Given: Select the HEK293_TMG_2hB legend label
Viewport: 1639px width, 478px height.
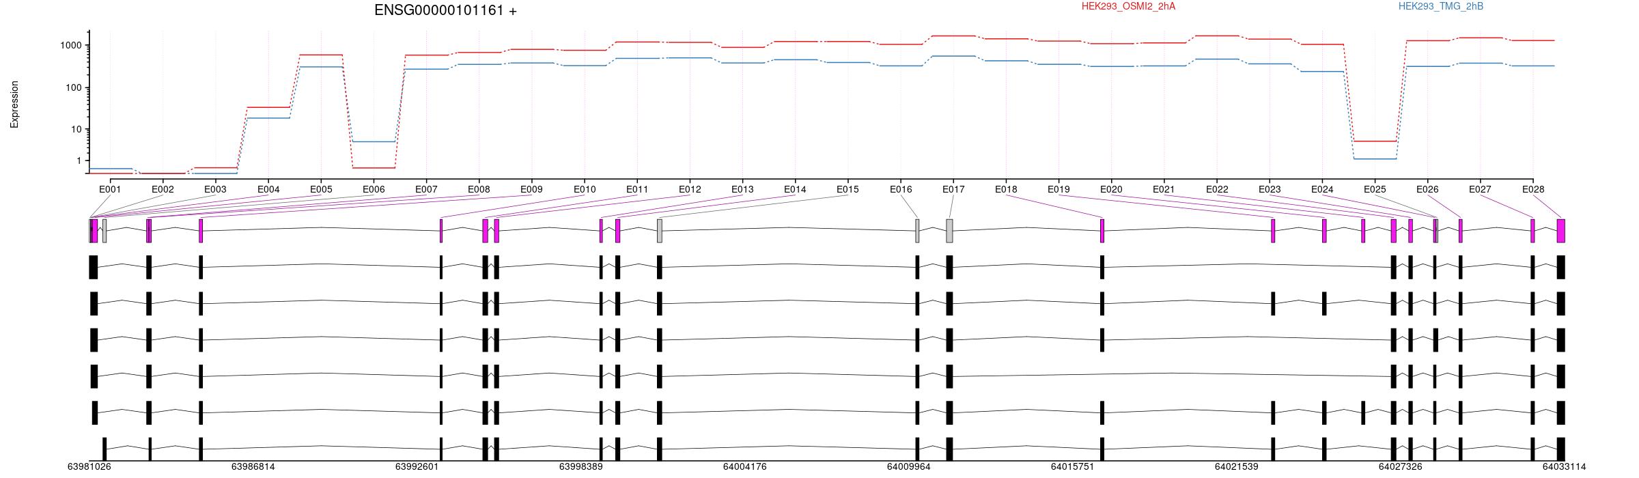Looking at the screenshot, I should (1441, 6).
